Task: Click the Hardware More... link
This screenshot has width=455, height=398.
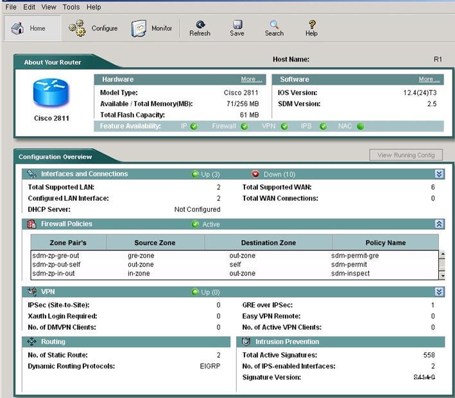Action: 252,79
